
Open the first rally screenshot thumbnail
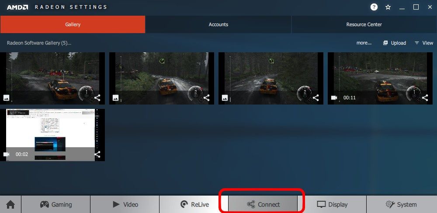[x=52, y=78]
